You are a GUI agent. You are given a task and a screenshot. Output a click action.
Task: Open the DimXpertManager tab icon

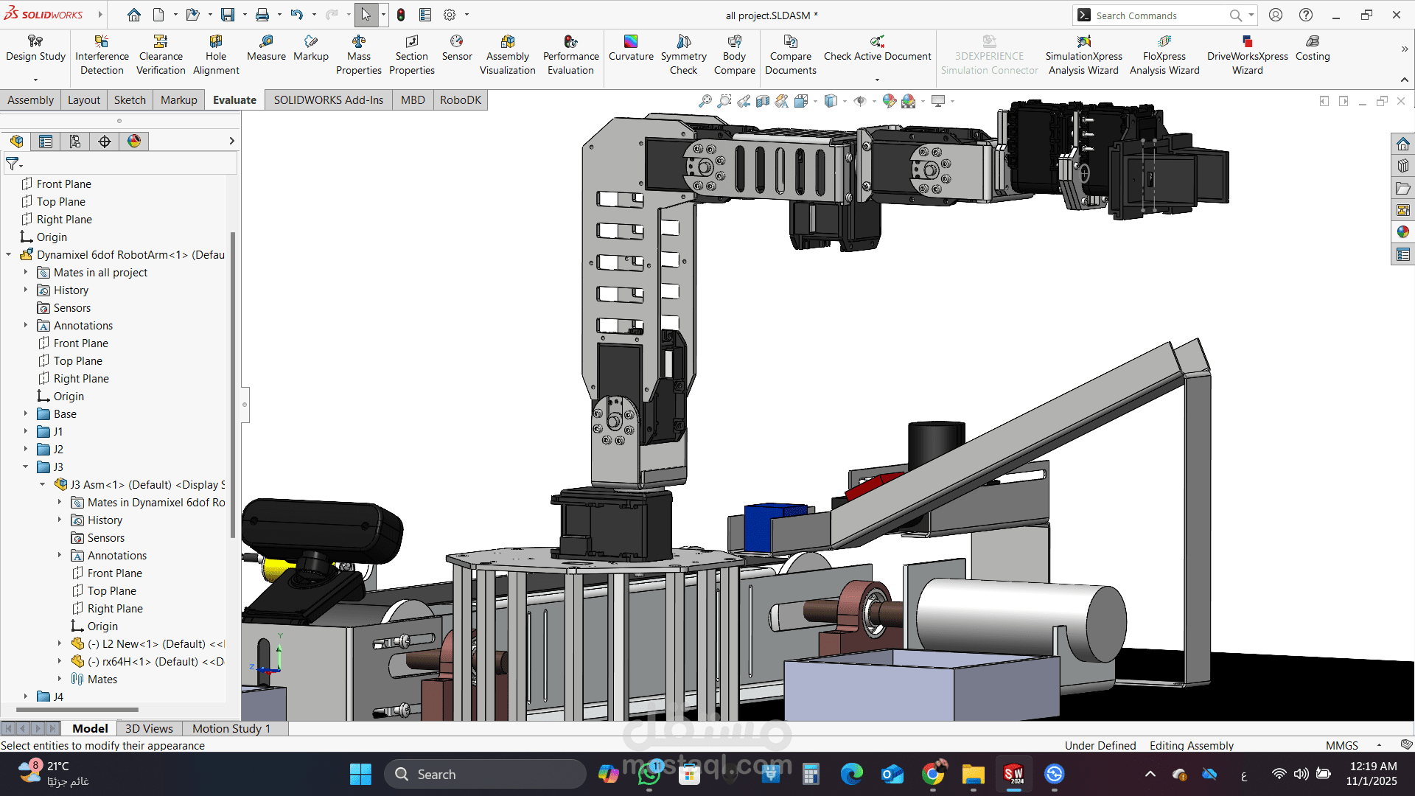(105, 142)
